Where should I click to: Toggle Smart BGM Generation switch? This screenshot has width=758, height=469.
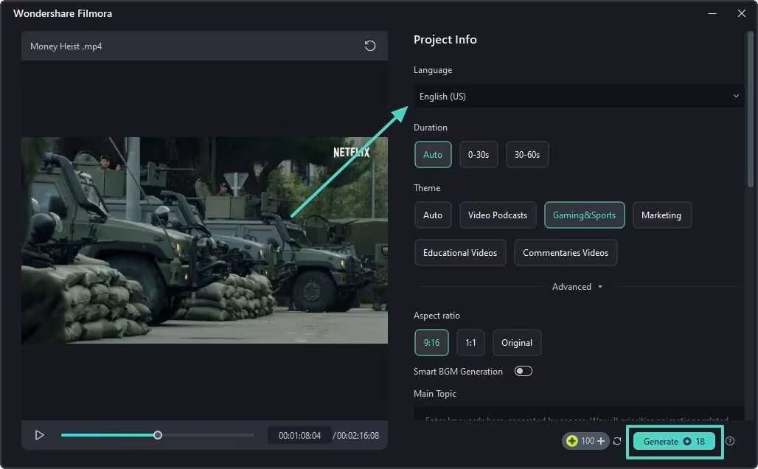(x=523, y=372)
